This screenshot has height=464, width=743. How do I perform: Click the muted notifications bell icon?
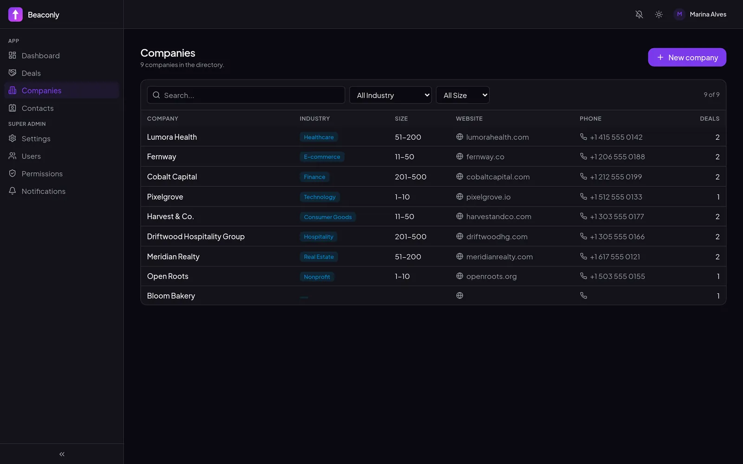(639, 14)
